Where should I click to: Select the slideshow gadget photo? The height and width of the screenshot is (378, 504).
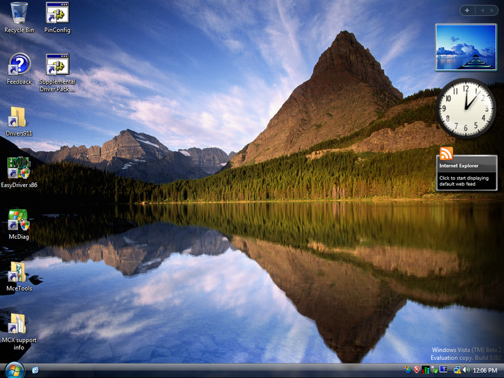click(x=465, y=47)
